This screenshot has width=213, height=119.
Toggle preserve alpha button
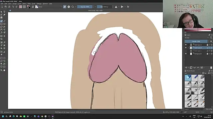(69, 7)
